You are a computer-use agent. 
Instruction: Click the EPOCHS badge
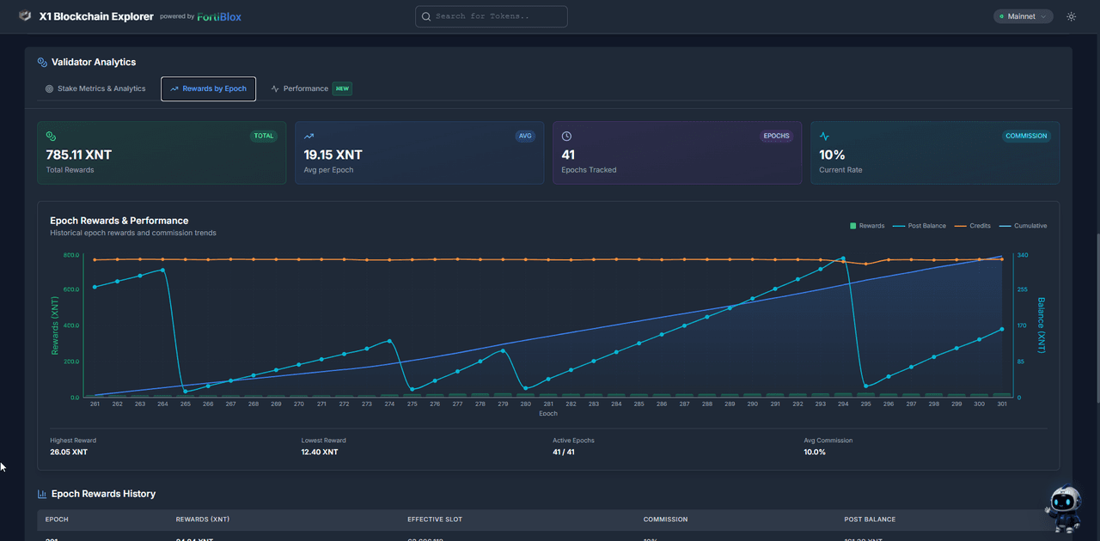776,136
